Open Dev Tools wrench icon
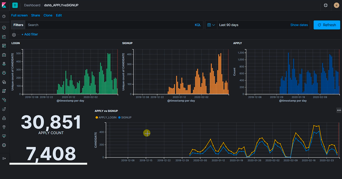342x179 pixels. [x=4, y=127]
